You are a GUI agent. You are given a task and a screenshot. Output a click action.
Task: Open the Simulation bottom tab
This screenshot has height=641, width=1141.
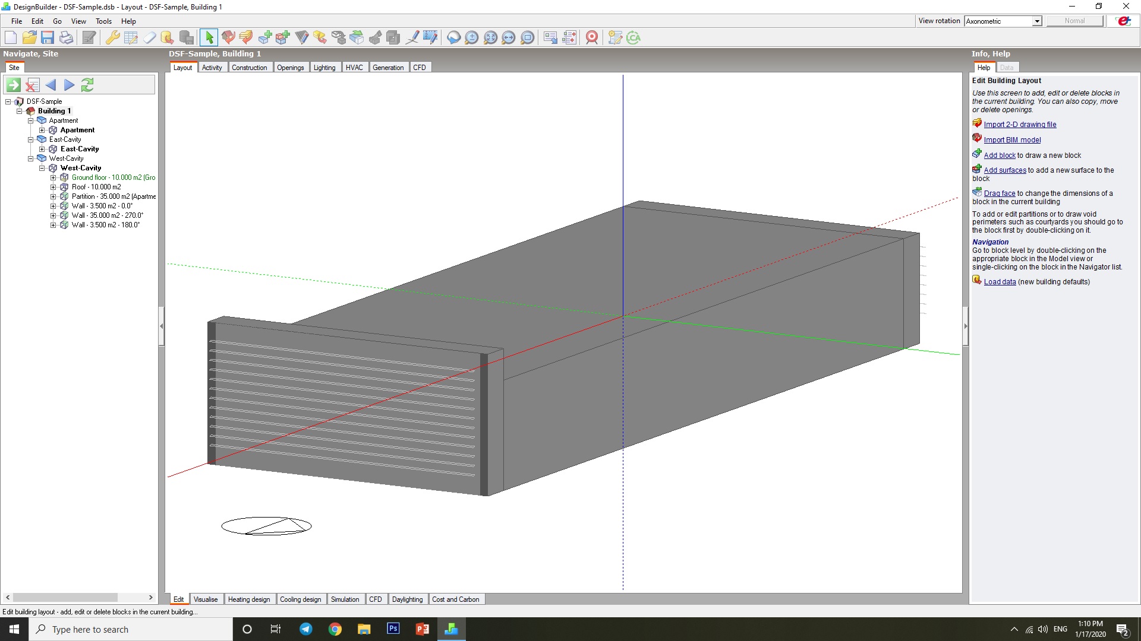345,599
